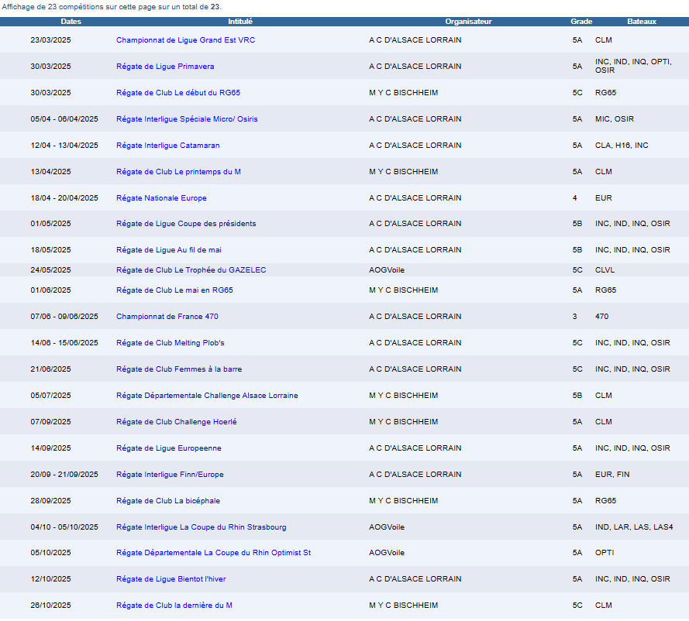Viewport: 689px width, 621px height.
Task: View Régate Nationale Europe details
Action: tap(161, 198)
